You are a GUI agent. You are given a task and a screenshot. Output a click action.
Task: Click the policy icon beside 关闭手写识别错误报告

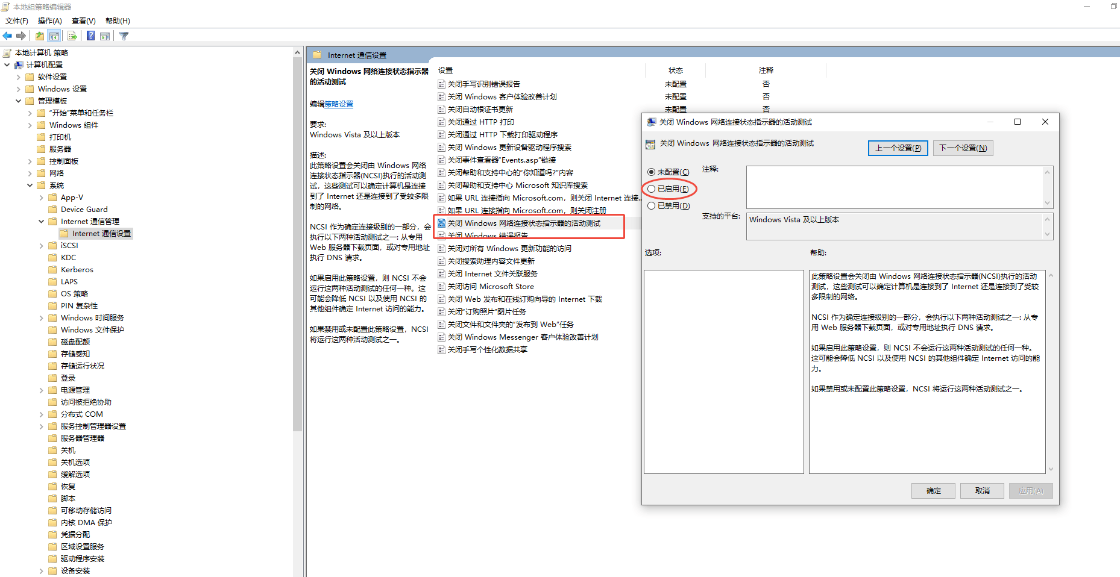[442, 84]
